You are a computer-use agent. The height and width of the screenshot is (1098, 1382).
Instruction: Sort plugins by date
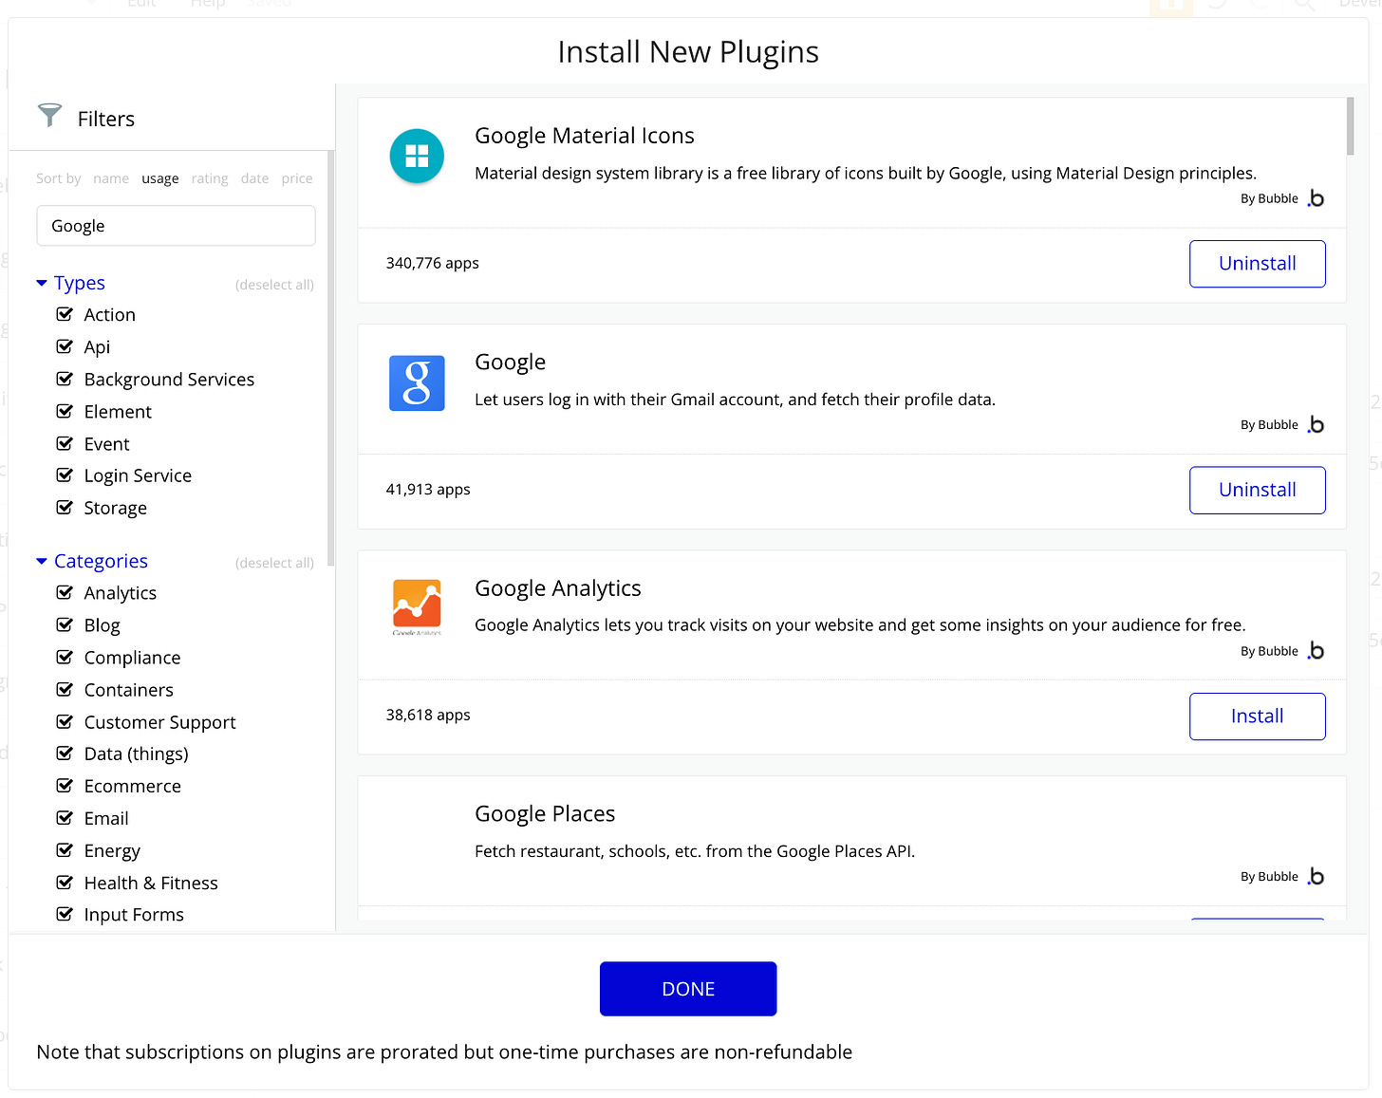(254, 178)
